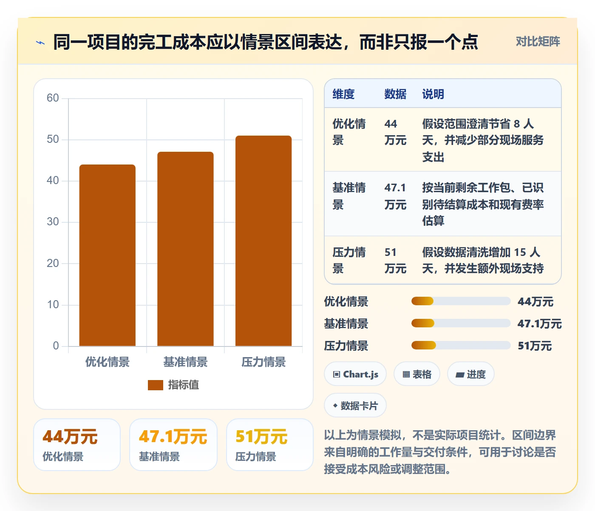The image size is (595, 511).
Task: Click the 51 万元 cell in the table
Action: point(395,260)
